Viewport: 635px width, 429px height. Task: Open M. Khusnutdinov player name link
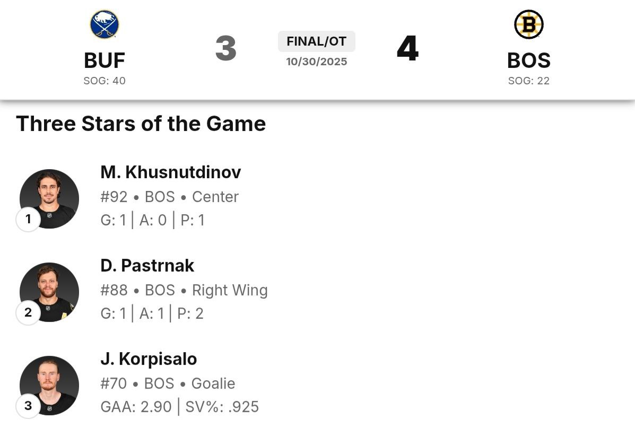click(170, 172)
